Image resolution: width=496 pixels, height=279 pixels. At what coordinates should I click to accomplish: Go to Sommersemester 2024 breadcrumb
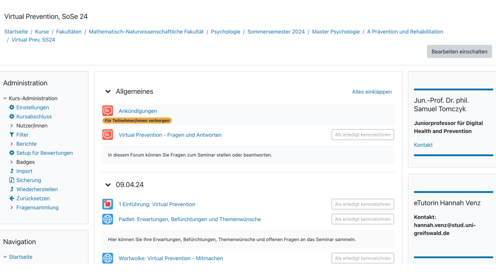pos(276,32)
